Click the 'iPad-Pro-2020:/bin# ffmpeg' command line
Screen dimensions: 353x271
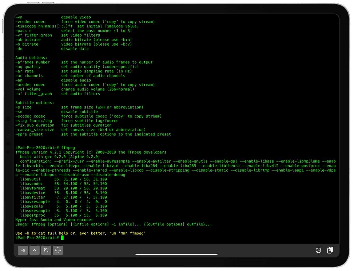45,148
